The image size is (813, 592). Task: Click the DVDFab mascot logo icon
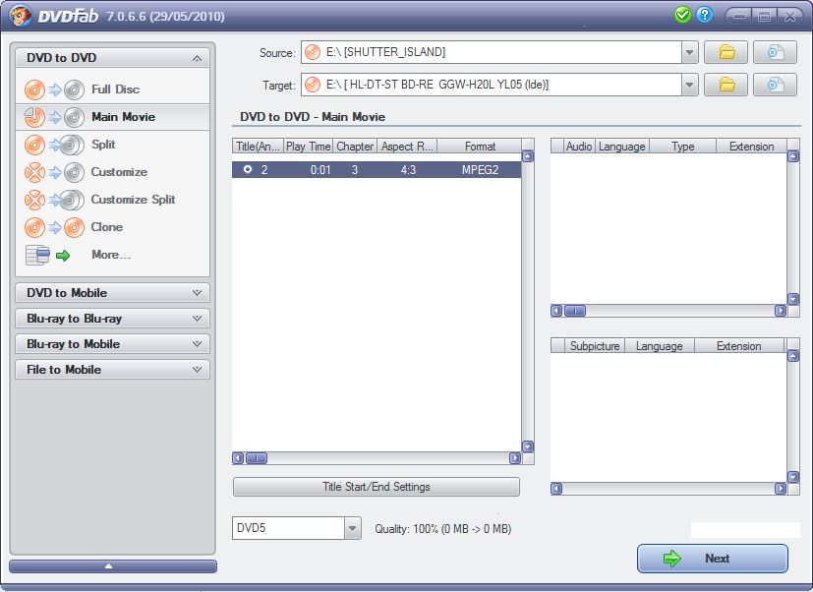21,16
